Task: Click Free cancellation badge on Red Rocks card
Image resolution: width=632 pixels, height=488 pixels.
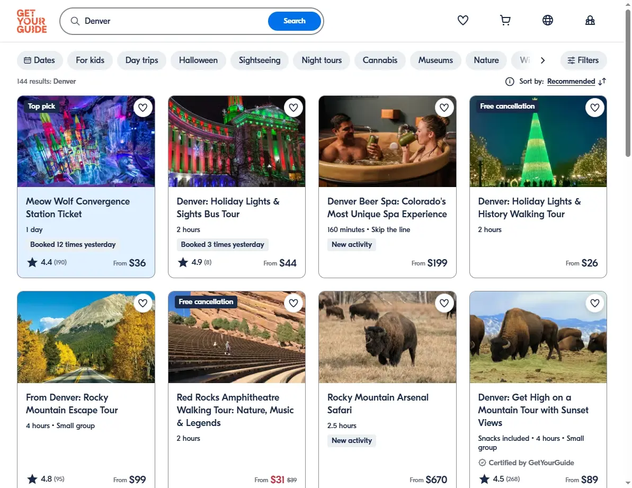Action: tap(206, 302)
